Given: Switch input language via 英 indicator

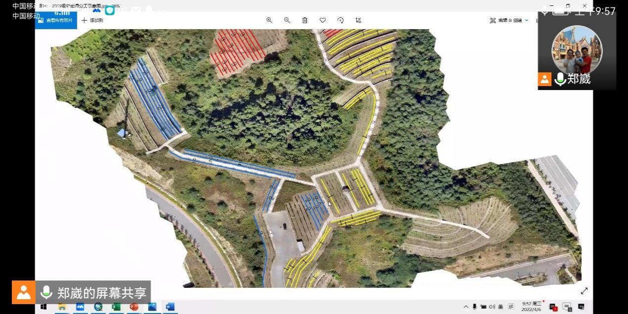Looking at the screenshot, I should [500, 307].
